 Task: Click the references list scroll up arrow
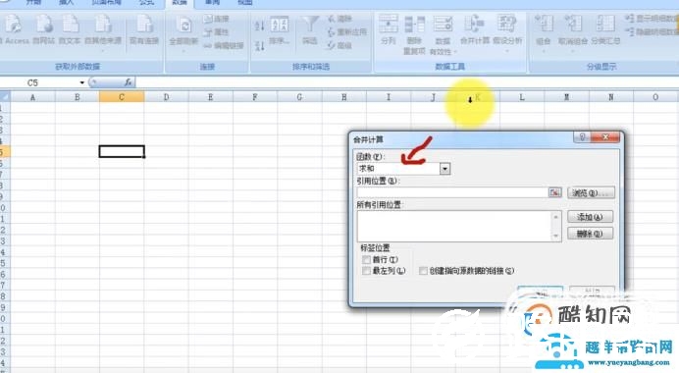click(x=556, y=216)
